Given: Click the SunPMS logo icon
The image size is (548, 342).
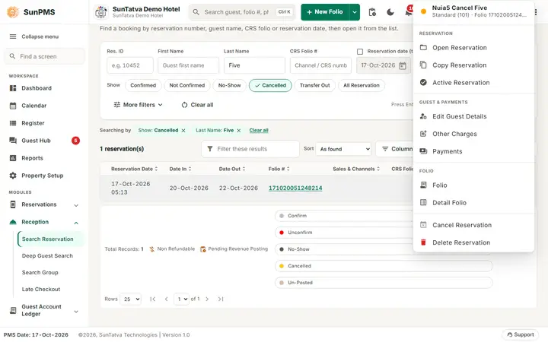Looking at the screenshot, I should pos(13,12).
